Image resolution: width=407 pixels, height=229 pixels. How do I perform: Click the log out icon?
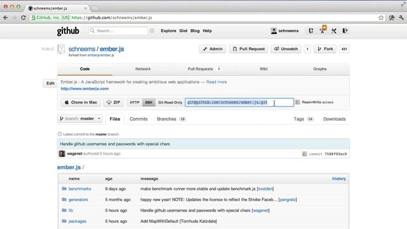tap(345, 31)
